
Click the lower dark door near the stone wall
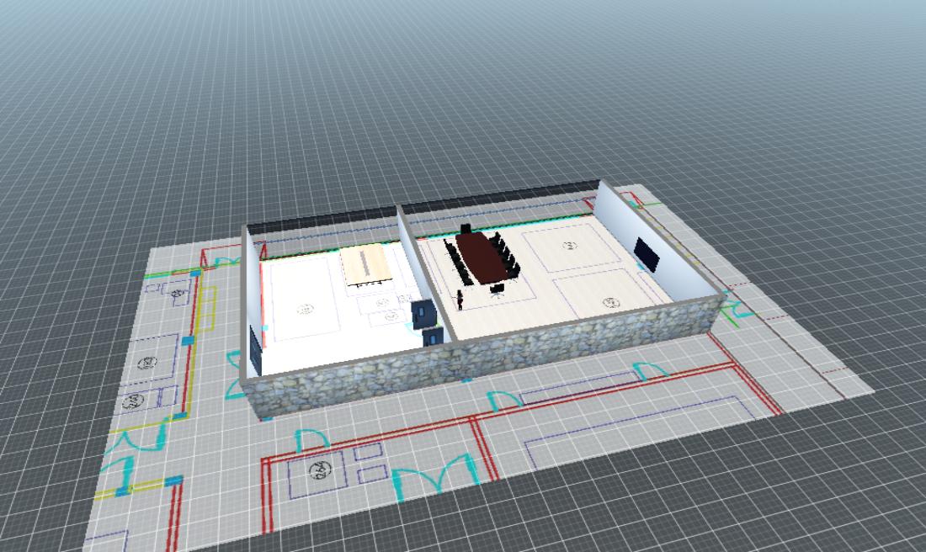click(433, 337)
